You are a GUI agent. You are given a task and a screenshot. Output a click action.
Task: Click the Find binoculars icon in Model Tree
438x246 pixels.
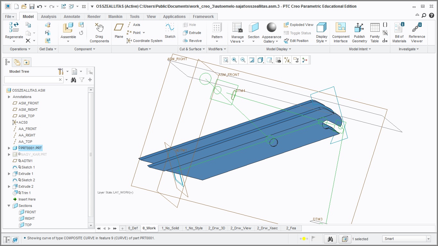[73, 80]
